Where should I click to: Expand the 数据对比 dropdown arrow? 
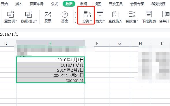tap(36, 21)
